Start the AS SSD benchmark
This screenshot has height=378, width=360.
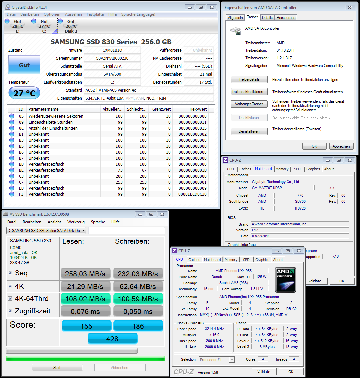57,367
